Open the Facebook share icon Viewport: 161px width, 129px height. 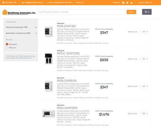tap(123, 3)
